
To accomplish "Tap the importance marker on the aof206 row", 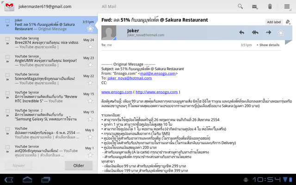I will pyautogui.click(x=7, y=152).
